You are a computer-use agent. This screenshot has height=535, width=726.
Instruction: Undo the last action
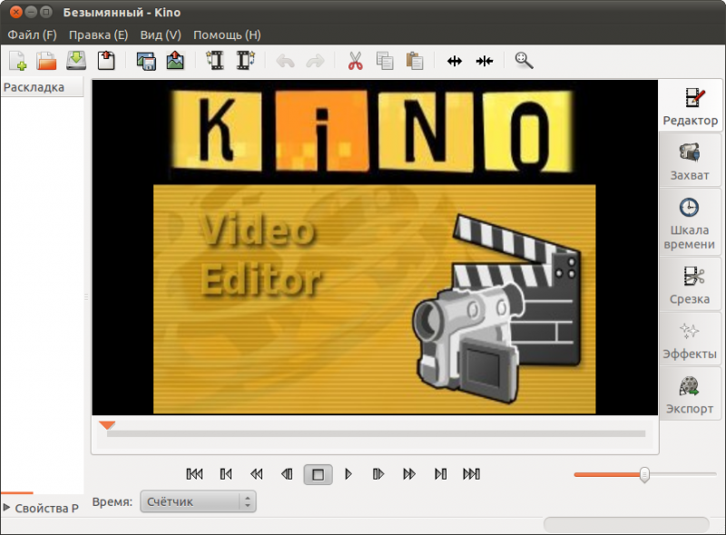click(x=285, y=61)
